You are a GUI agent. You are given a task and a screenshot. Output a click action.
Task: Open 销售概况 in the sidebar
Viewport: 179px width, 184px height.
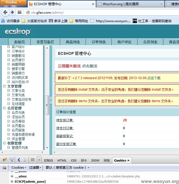[18, 56]
